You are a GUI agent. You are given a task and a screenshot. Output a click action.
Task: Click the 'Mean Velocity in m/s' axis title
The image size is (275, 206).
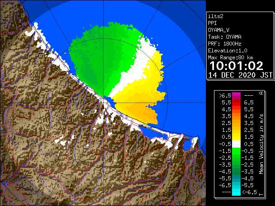coord(261,144)
